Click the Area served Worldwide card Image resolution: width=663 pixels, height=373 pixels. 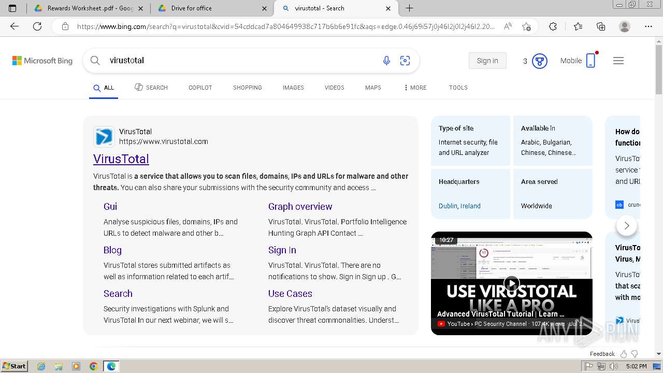pos(553,194)
